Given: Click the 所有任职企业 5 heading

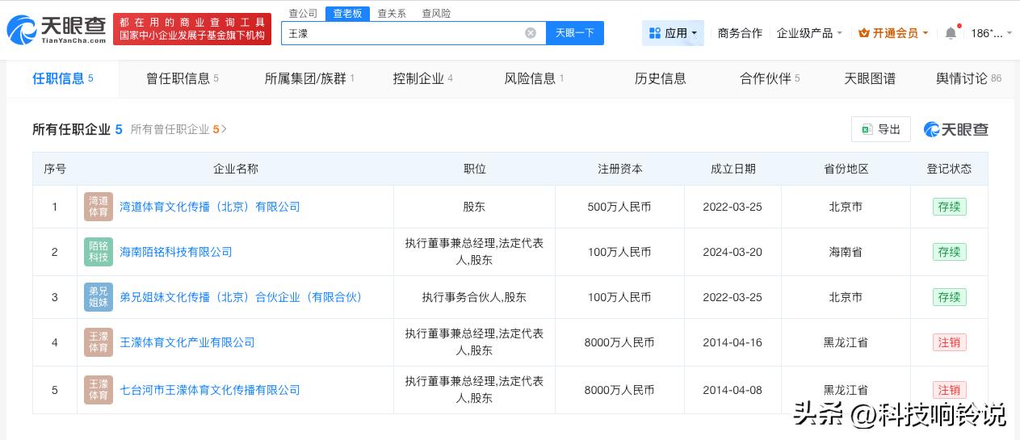Looking at the screenshot, I should (78, 129).
